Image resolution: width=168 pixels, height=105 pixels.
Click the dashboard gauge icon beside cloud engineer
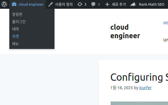coord(14,4)
